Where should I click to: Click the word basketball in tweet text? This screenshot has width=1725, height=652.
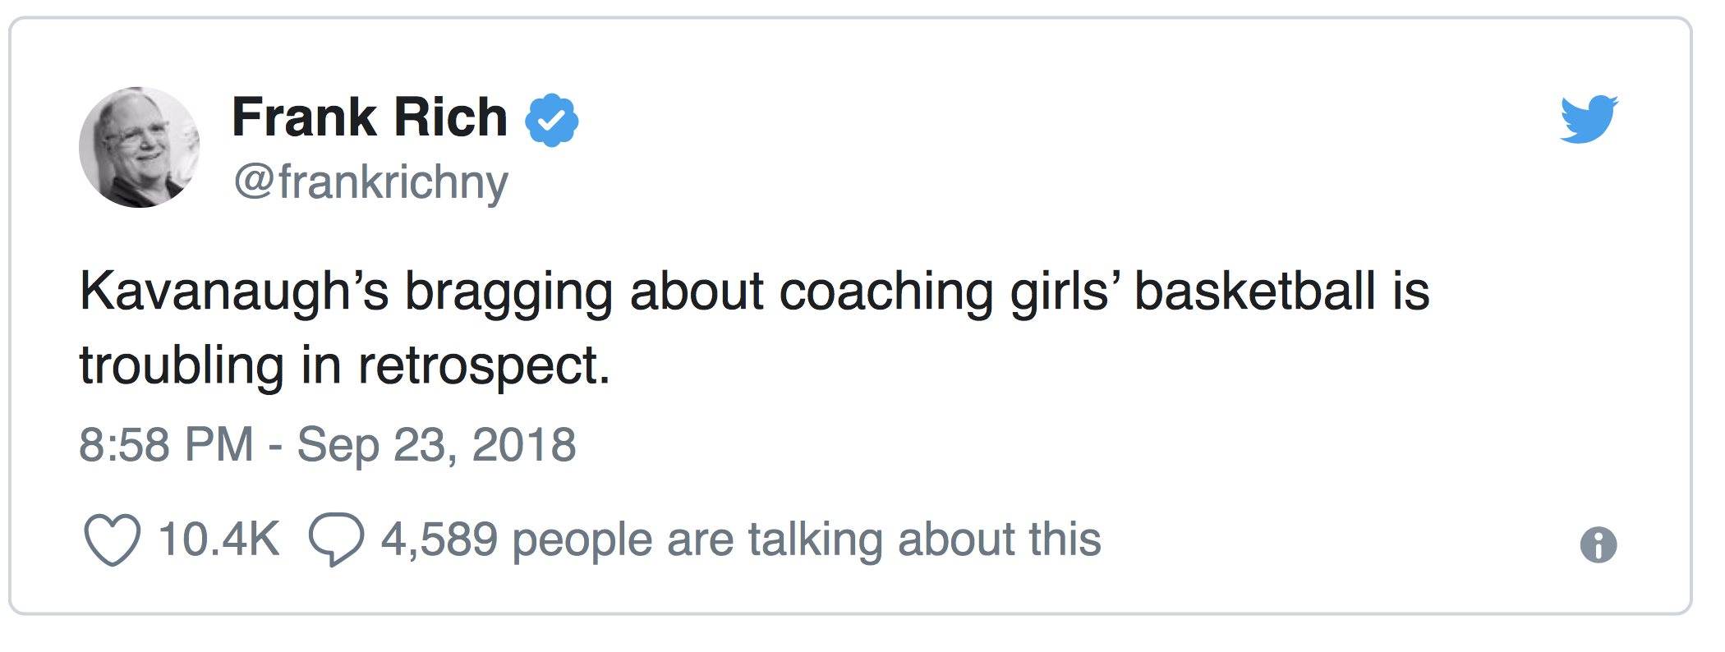tap(1255, 291)
